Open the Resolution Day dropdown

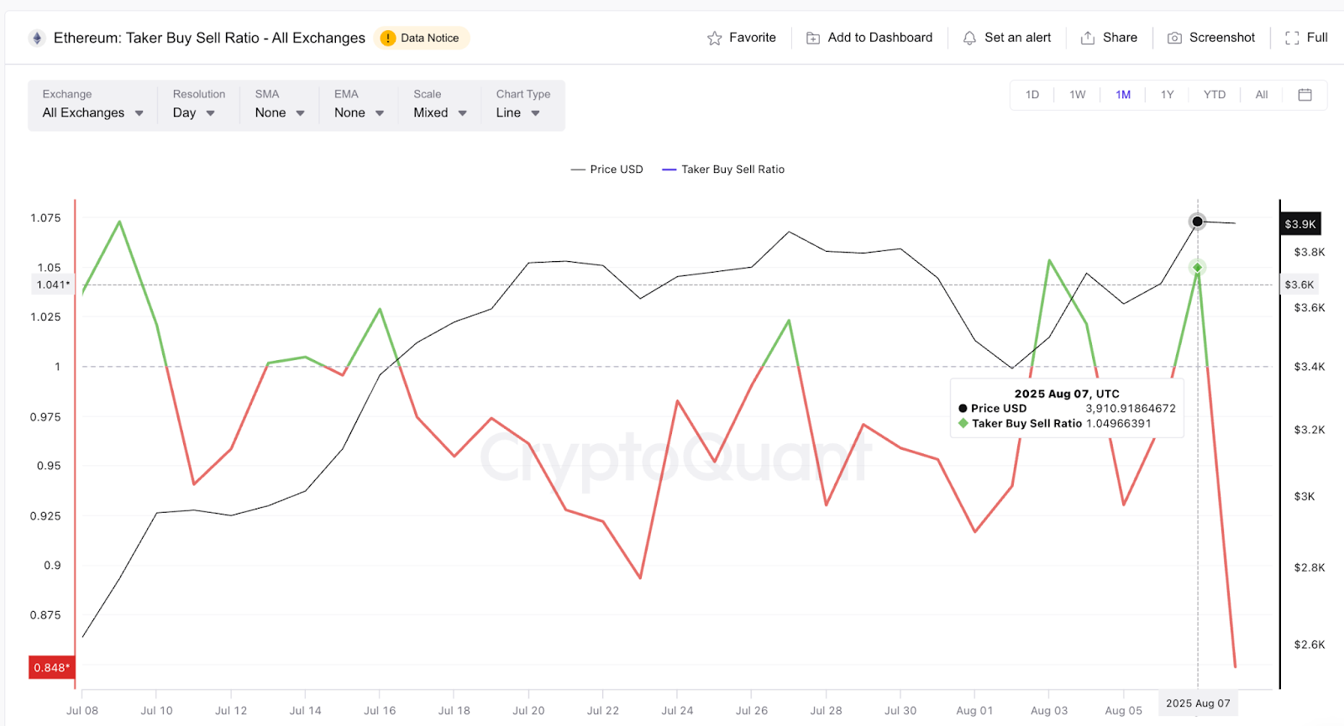[x=193, y=112]
